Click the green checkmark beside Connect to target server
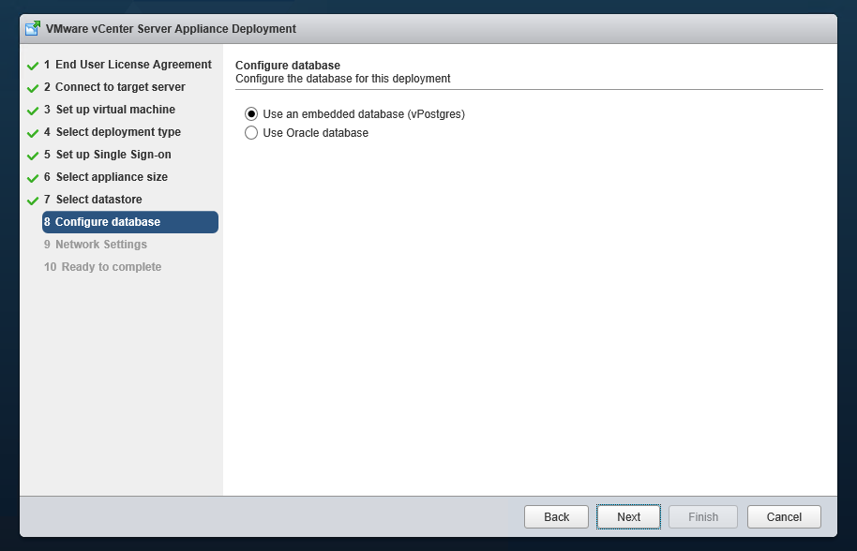The image size is (857, 551). pos(33,88)
